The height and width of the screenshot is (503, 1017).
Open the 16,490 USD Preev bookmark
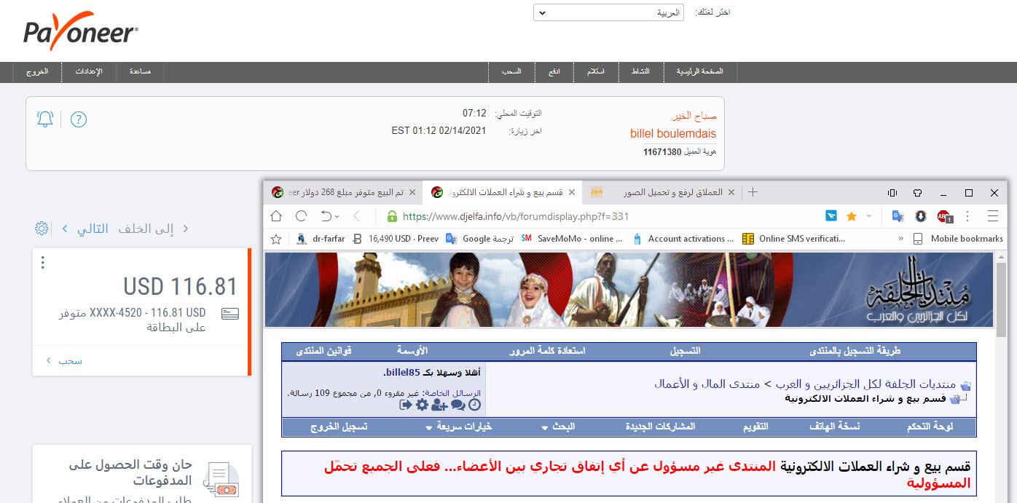coord(396,239)
